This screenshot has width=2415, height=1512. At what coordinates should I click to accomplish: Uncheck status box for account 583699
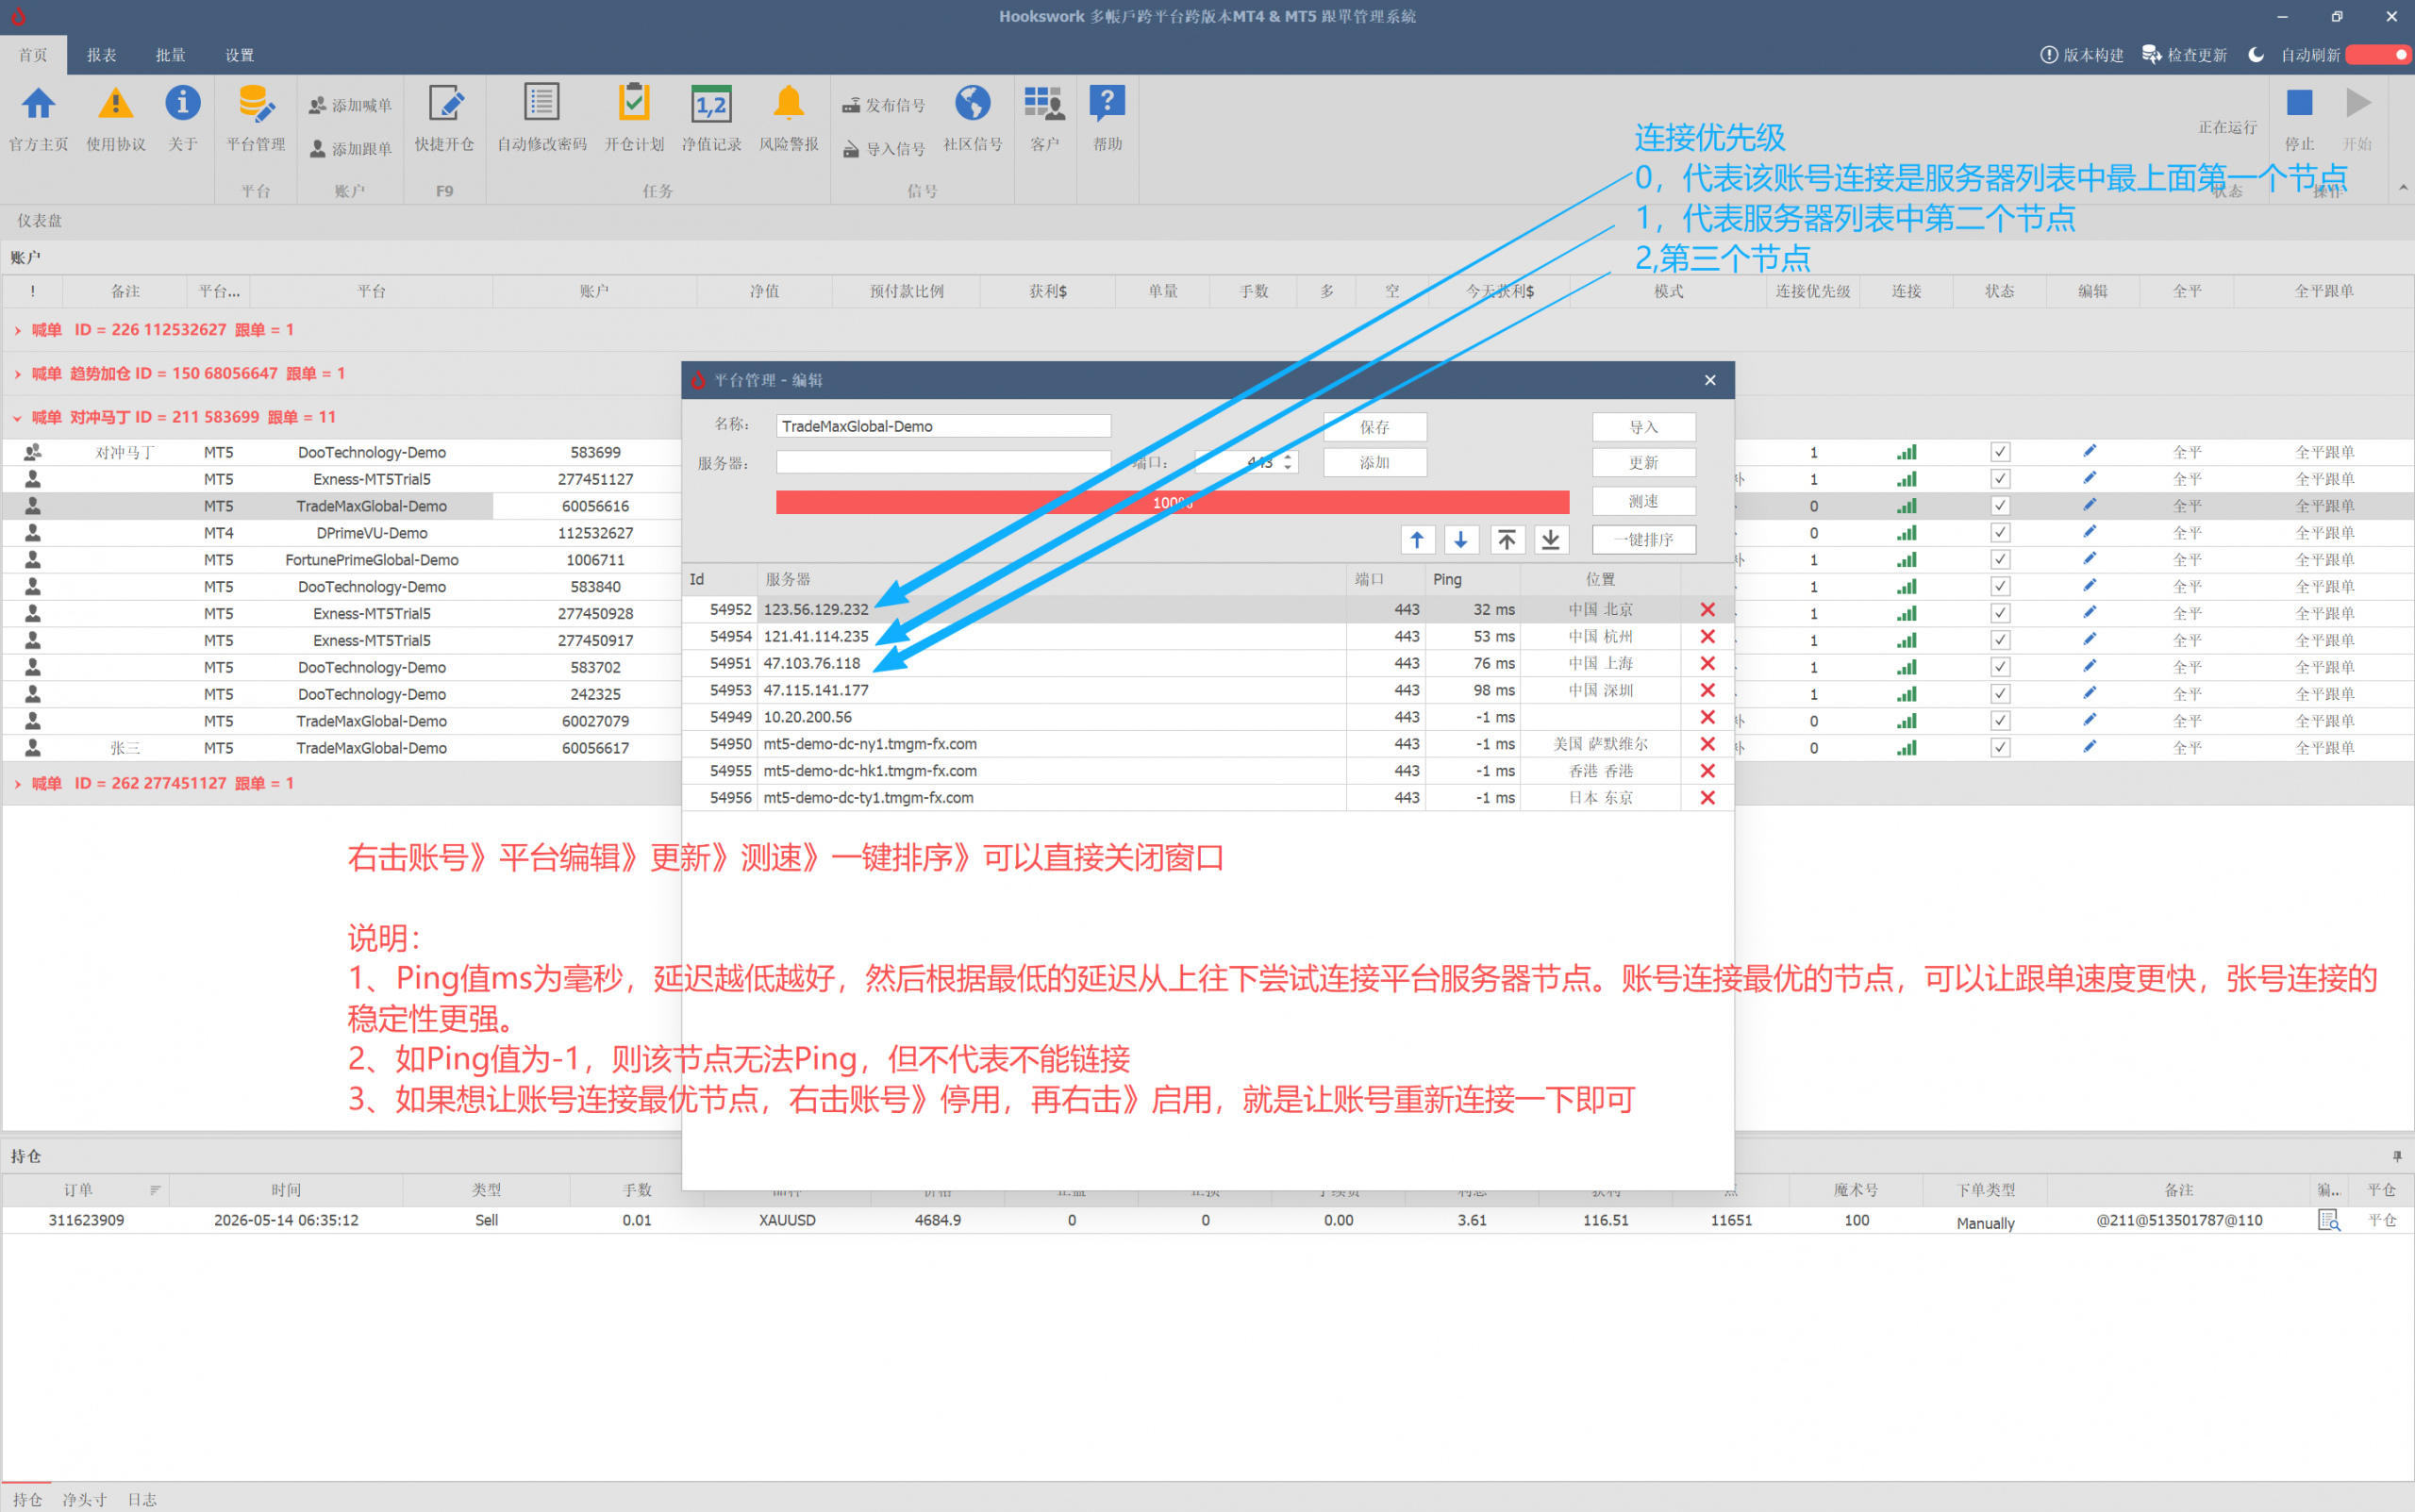coord(1999,452)
